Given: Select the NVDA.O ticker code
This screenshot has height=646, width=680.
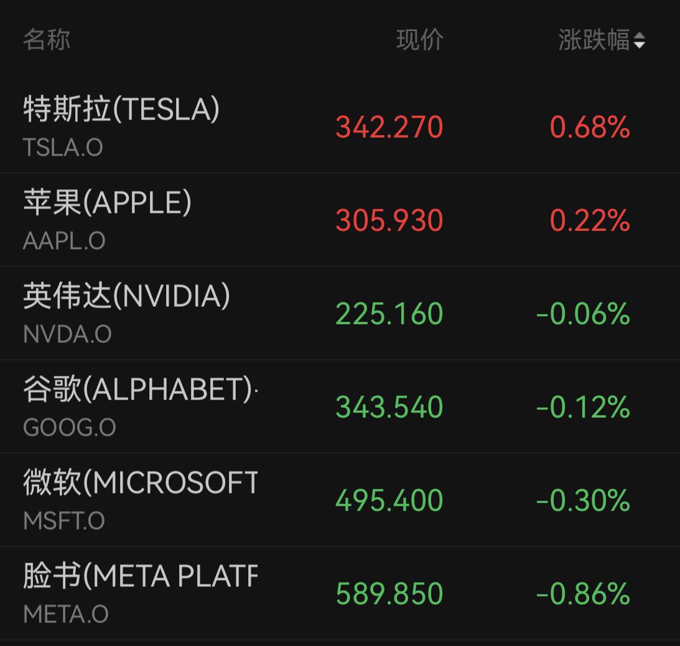Looking at the screenshot, I should coord(67,334).
